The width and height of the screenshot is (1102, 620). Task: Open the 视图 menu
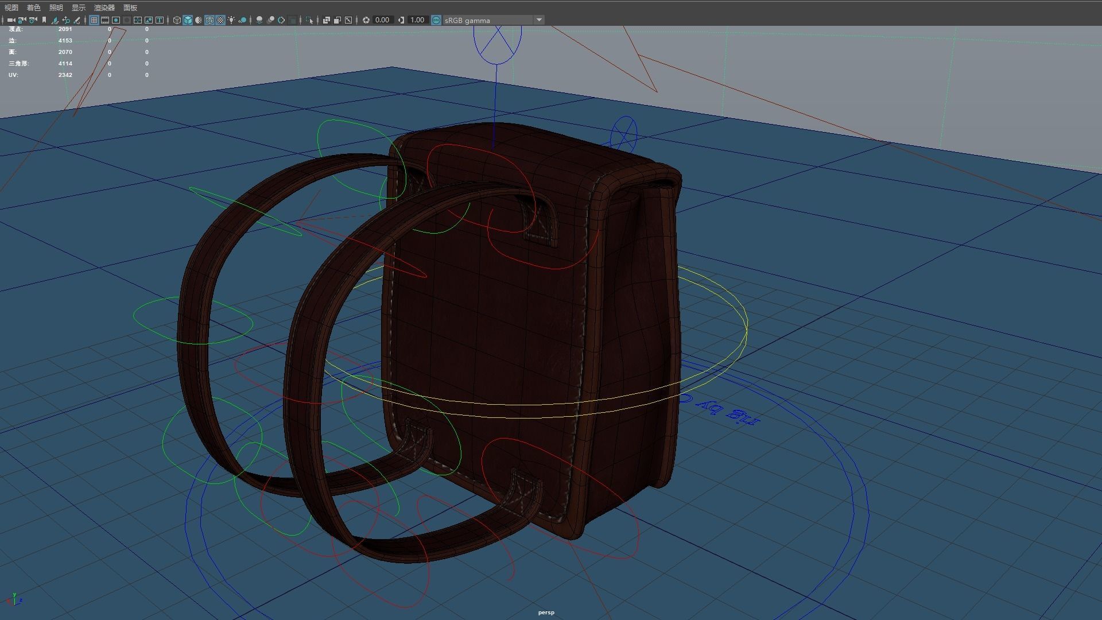11,7
